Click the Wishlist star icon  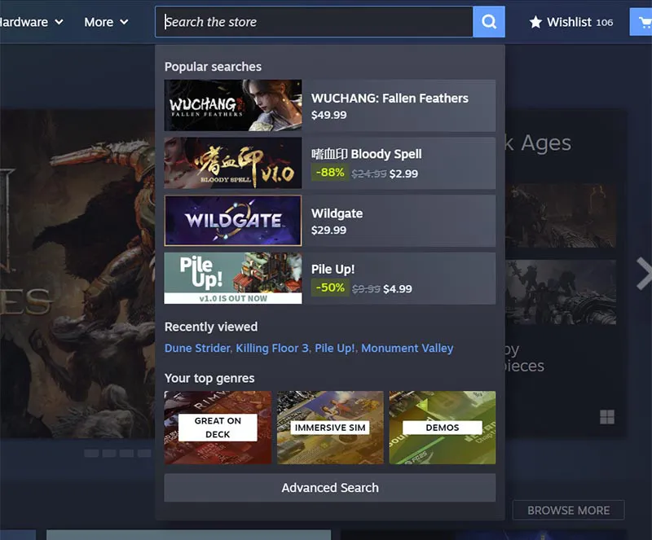536,22
